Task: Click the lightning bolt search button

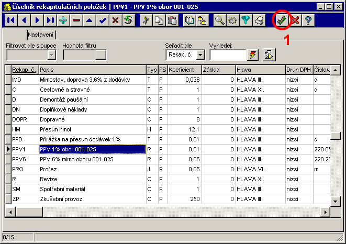Action: (x=253, y=54)
